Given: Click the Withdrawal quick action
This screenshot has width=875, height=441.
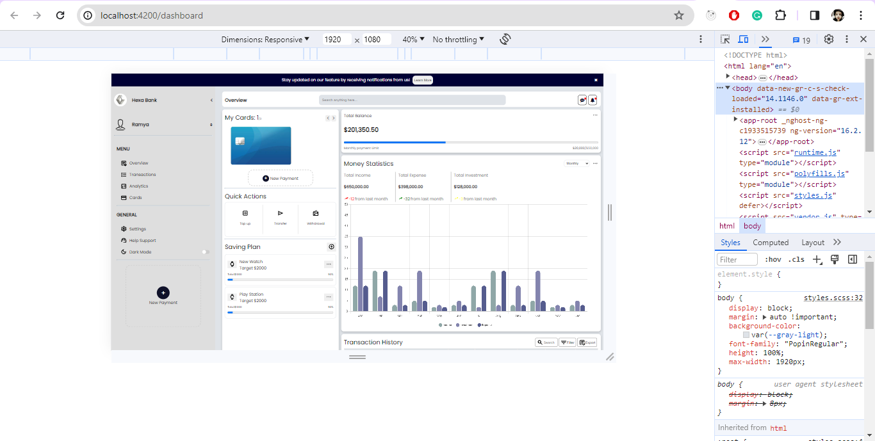Looking at the screenshot, I should pos(316,218).
